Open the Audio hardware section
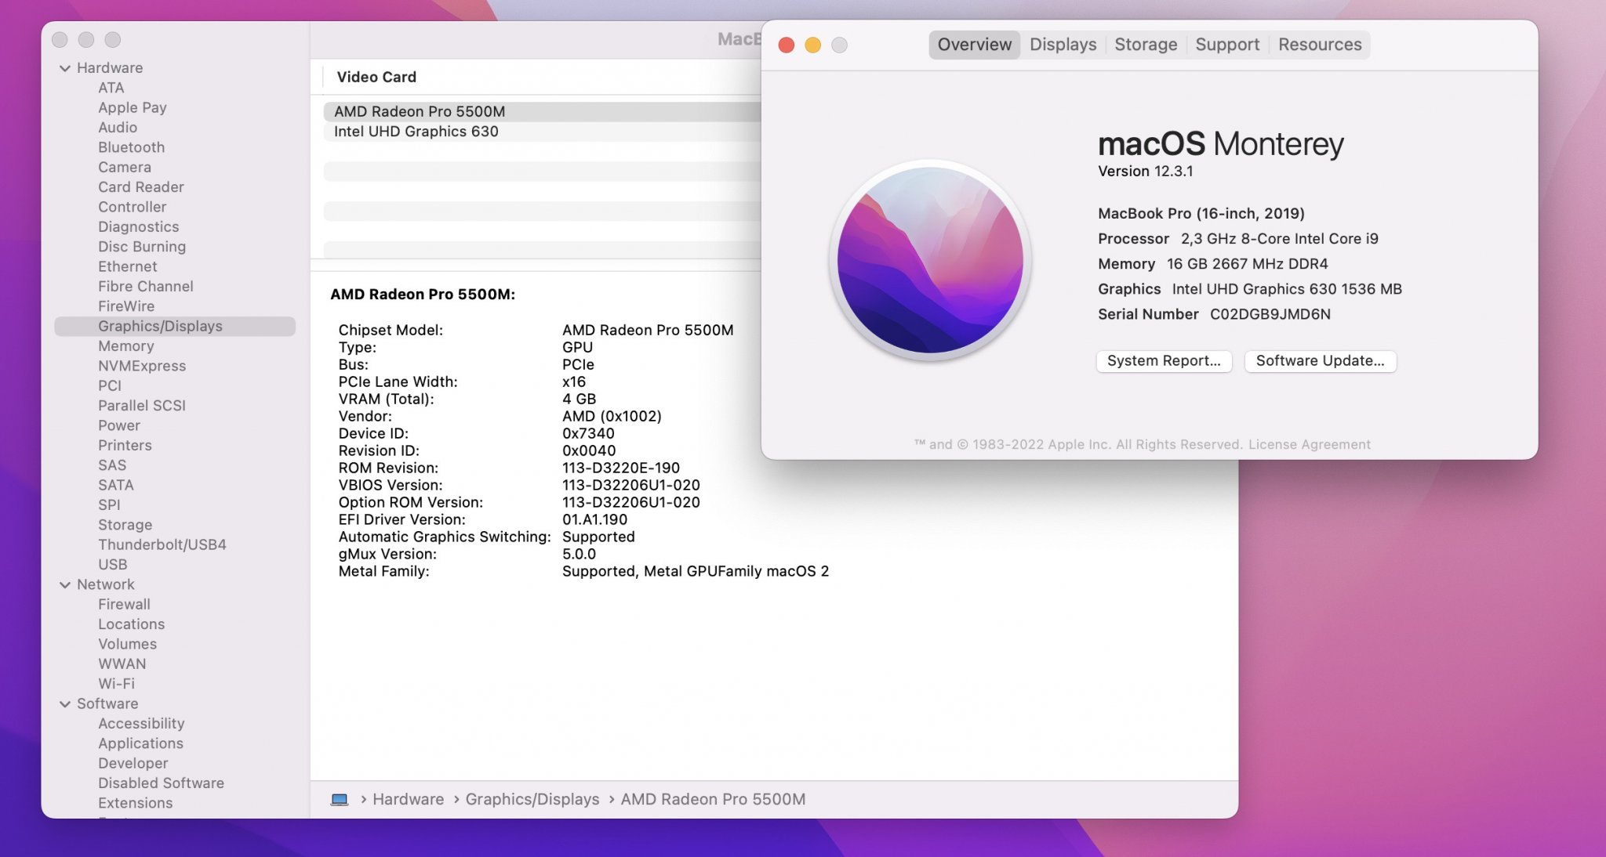The width and height of the screenshot is (1606, 857). [118, 128]
